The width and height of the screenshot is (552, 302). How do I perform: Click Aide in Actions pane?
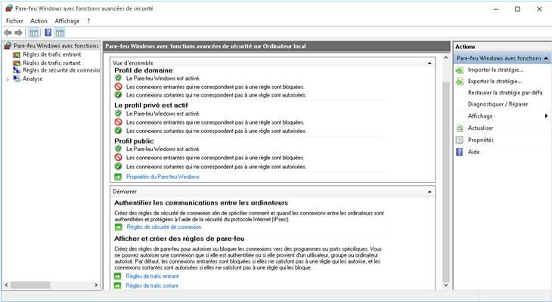[473, 152]
